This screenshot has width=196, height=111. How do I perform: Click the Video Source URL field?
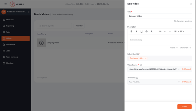[x=153, y=69]
